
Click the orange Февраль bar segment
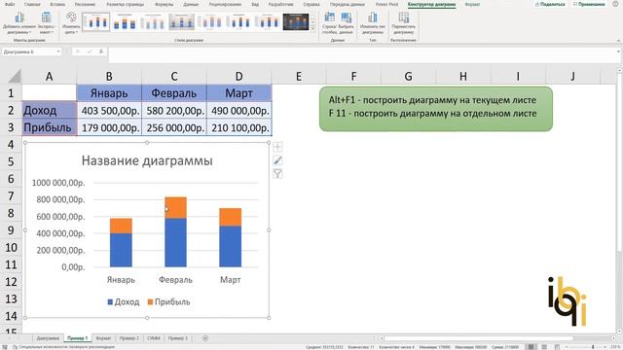(x=176, y=207)
